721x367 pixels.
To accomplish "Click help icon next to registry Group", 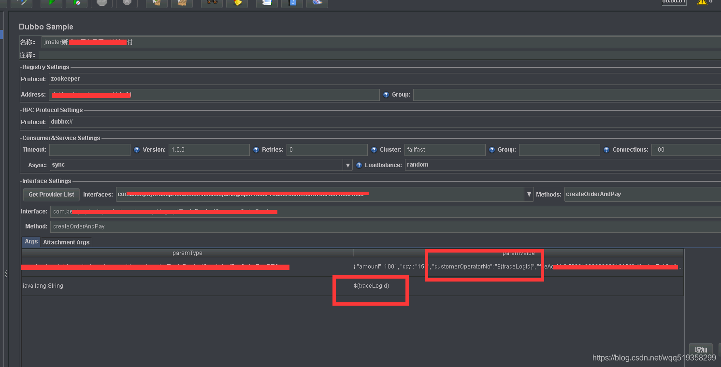I will tap(386, 95).
